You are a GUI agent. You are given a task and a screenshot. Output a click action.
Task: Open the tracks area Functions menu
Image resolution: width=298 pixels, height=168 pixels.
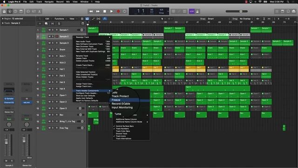point(61,19)
